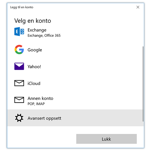Image resolution: width=151 pixels, height=151 pixels.
Task: Pick the Yahoo! account label
Action: [34, 67]
